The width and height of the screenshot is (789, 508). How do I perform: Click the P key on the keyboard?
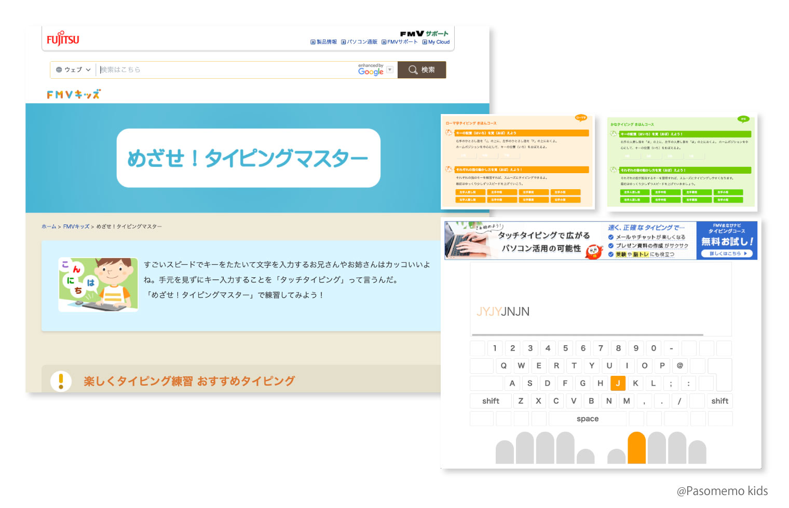[x=662, y=365]
